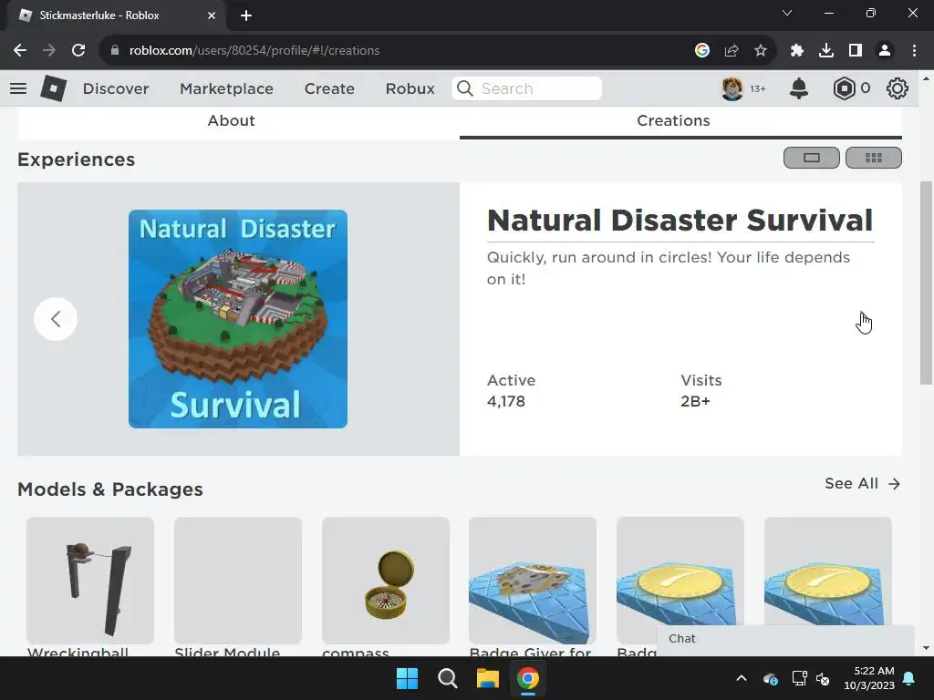The image size is (934, 700).
Task: Switch experiences to slideshow view
Action: tap(811, 158)
